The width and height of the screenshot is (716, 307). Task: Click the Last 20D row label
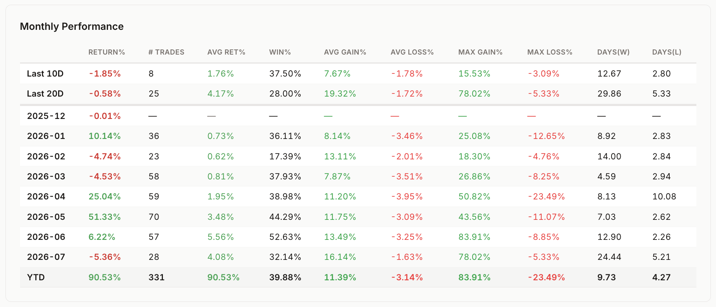tap(45, 94)
